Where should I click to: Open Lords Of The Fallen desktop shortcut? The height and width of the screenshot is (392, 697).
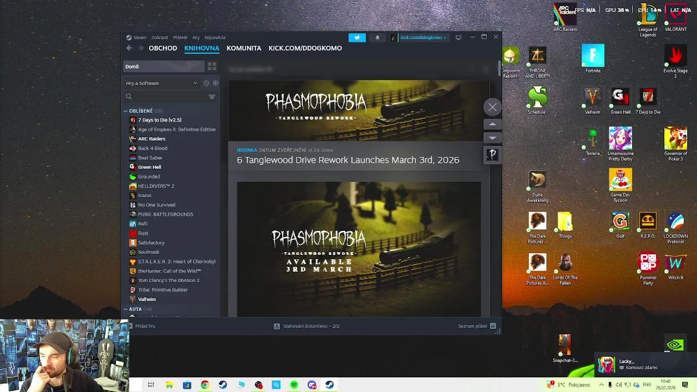(565, 268)
